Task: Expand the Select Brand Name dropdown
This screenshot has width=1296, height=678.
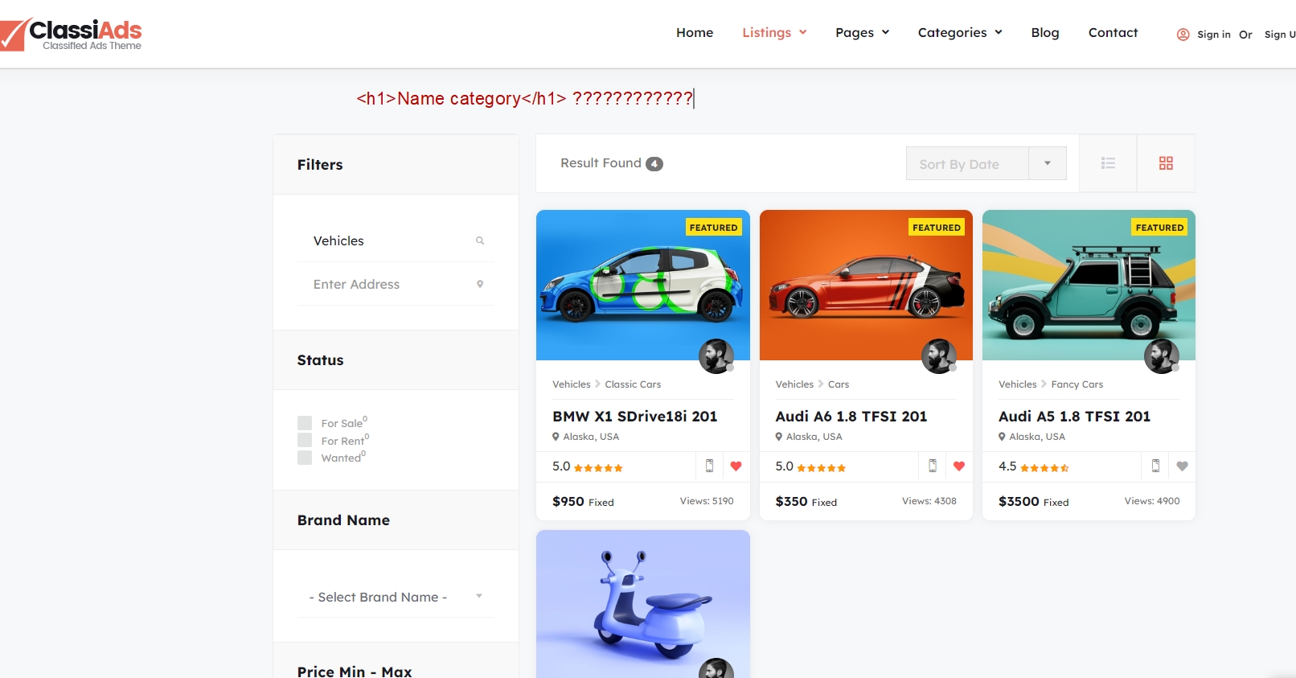Action: [x=396, y=597]
